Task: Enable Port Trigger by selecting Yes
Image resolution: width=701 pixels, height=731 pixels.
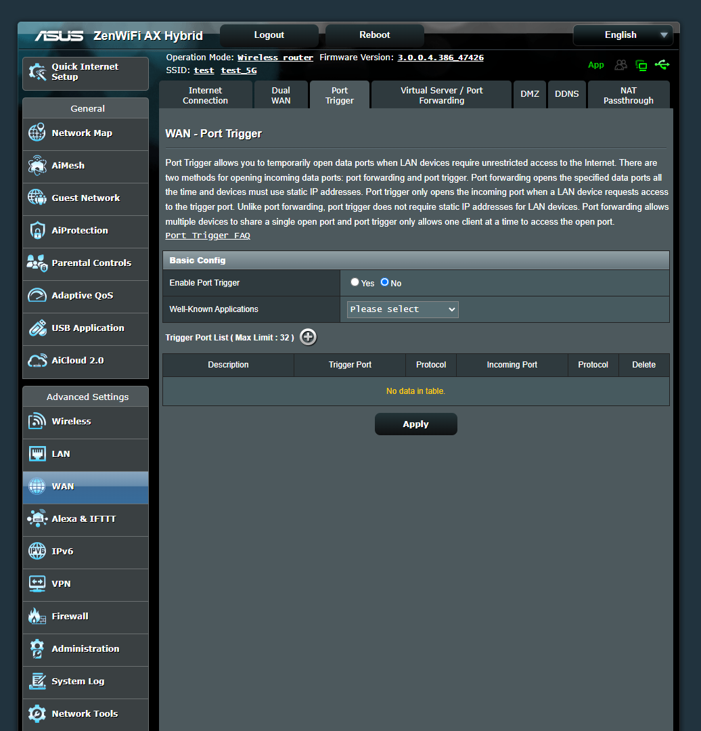Action: pos(355,282)
